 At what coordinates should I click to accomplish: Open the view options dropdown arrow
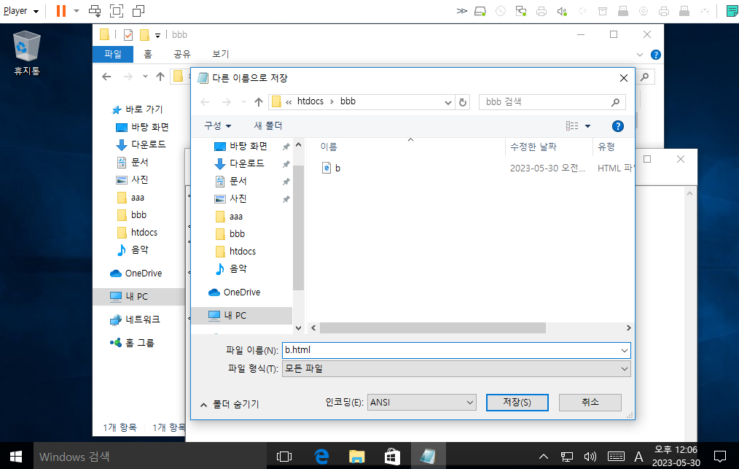[587, 126]
